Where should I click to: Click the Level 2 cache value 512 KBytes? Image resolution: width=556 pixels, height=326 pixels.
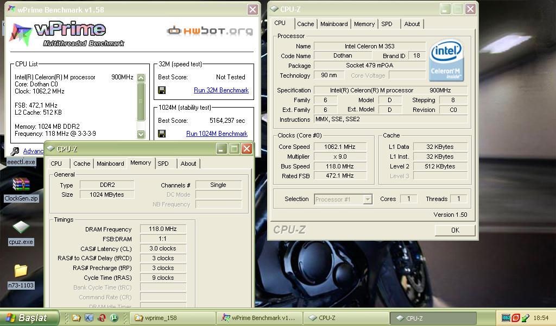pos(440,166)
